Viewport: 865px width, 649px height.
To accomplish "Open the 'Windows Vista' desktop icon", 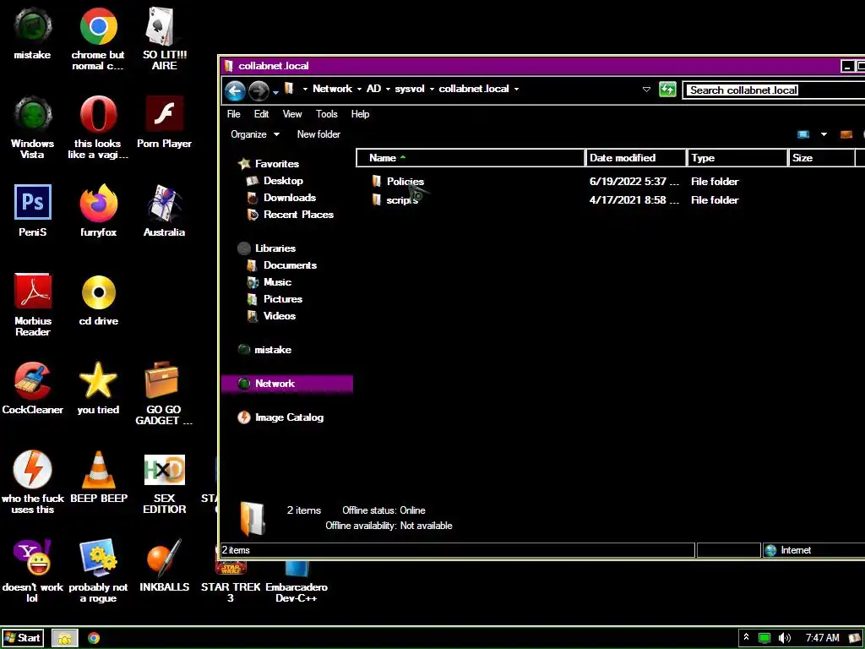I will 33,128.
